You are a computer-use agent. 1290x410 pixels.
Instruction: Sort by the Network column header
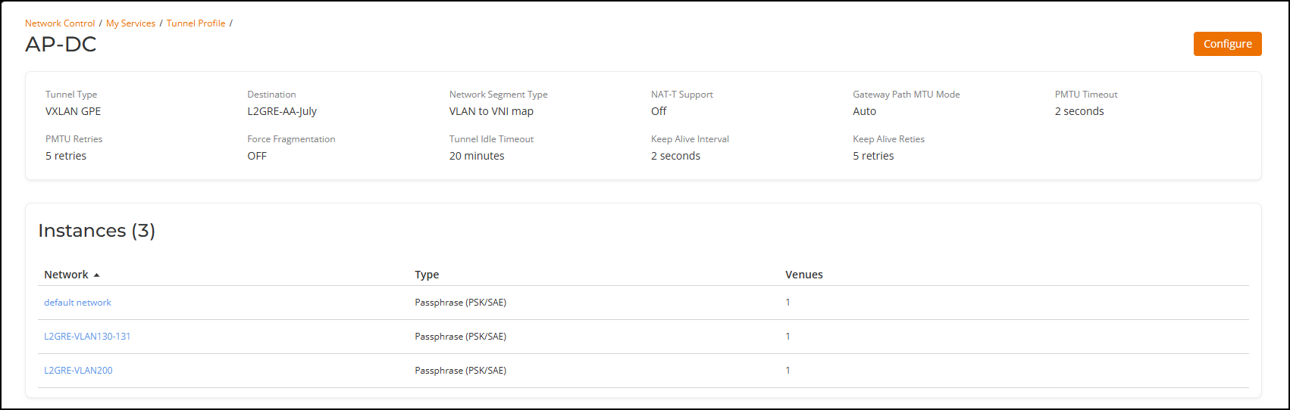point(66,275)
